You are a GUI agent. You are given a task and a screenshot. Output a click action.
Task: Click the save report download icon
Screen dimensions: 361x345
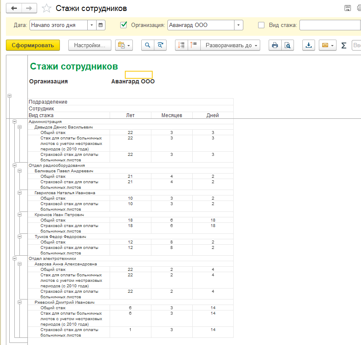click(309, 45)
